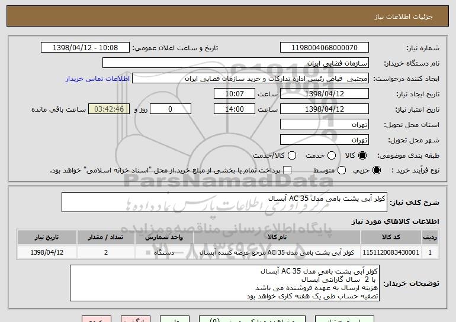The height and width of the screenshot is (322, 456).
Task: Click the need creation date field
Action: (x=325, y=94)
